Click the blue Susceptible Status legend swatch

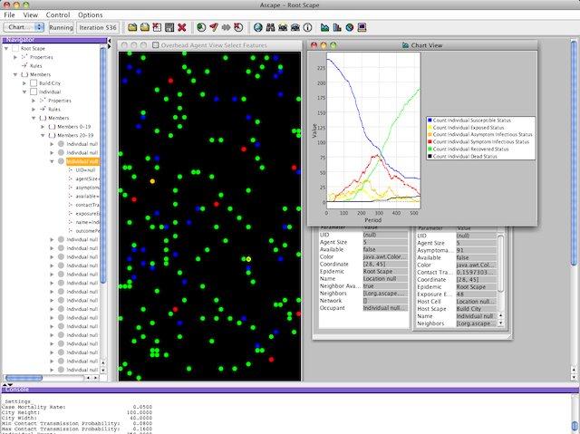tap(429, 120)
